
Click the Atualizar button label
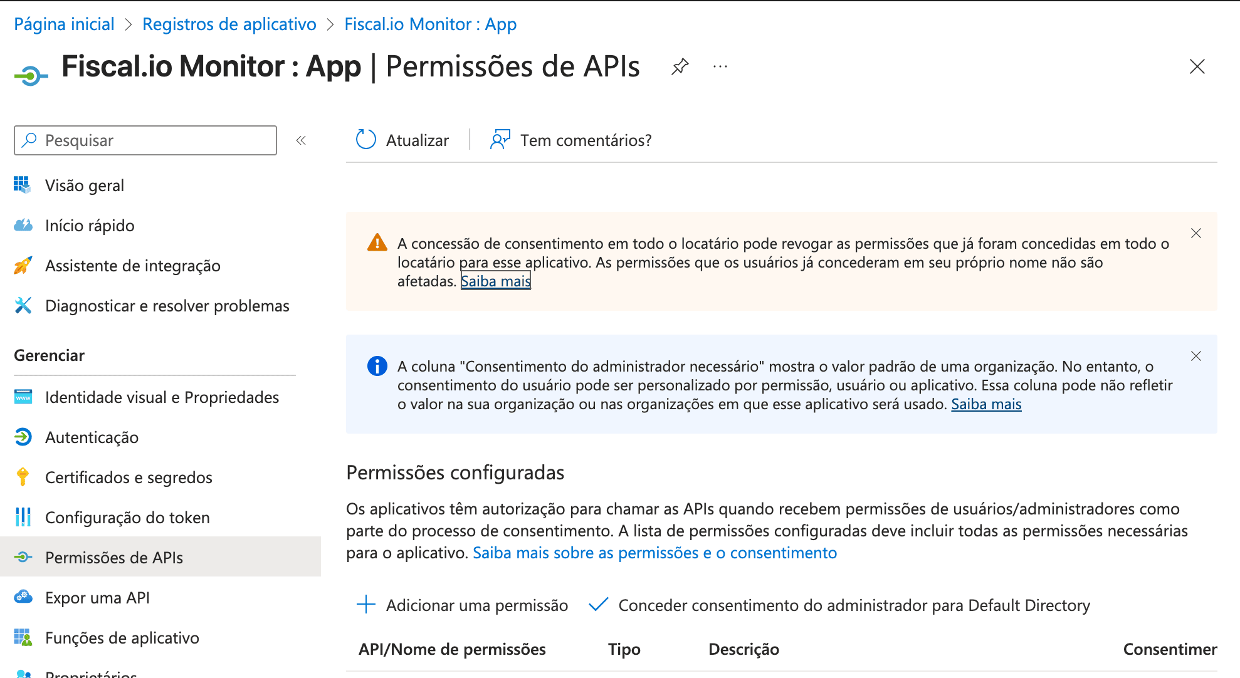[418, 140]
